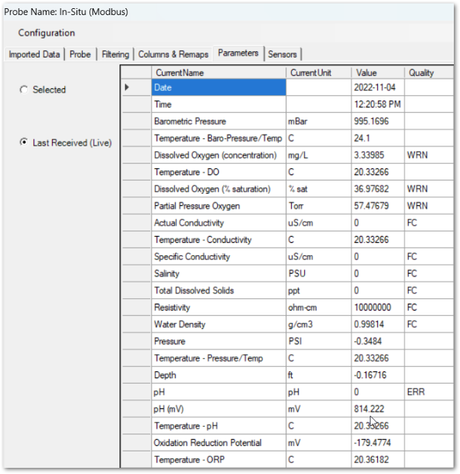Screen dimensions: 460x474
Task: Go to the Filtering tab
Action: pyautogui.click(x=115, y=54)
